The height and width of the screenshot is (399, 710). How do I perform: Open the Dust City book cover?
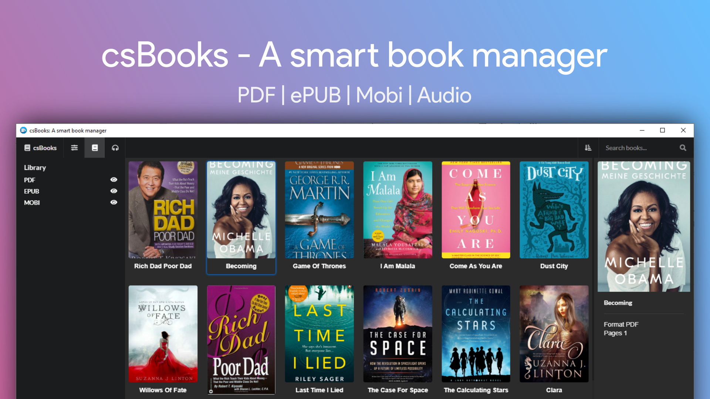tap(554, 210)
